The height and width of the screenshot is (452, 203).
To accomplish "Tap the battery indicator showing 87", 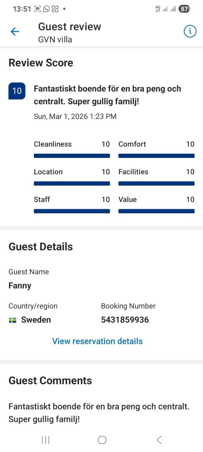I will click(x=184, y=9).
